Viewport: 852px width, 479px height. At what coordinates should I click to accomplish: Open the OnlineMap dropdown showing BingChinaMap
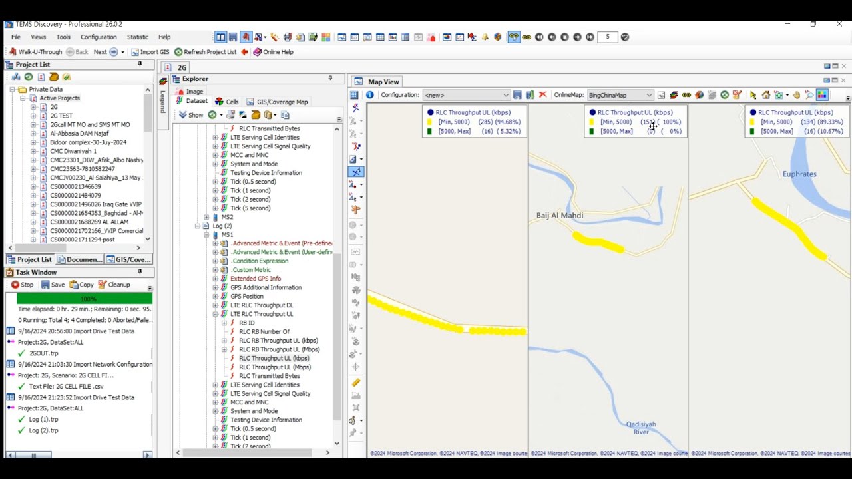pos(620,95)
